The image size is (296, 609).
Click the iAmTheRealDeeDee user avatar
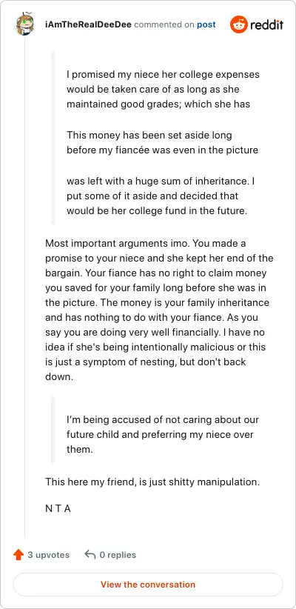pyautogui.click(x=25, y=25)
